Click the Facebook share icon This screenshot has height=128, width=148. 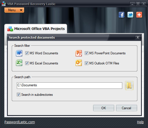pos(122,15)
